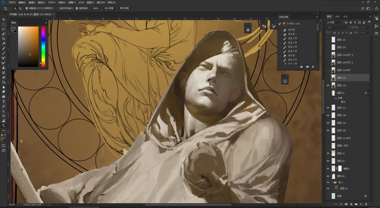Toggle the 'Resize Windows to Fit' checkbox
This screenshot has height=208, width=380.
point(27,8)
